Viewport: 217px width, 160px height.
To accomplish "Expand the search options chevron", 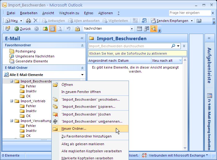I will tap(184, 46).
